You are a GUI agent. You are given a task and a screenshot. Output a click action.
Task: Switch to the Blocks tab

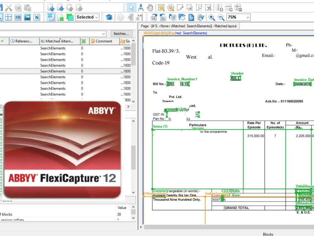[268, 234]
